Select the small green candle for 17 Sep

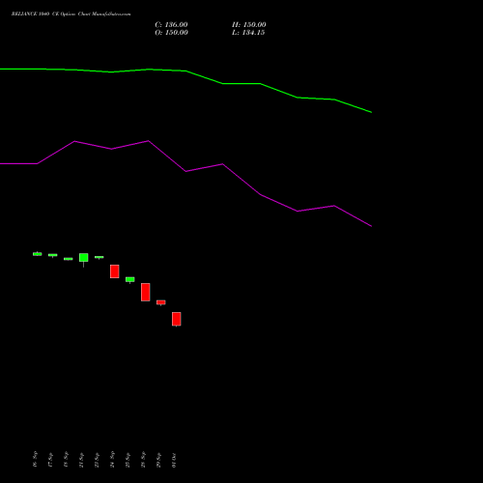coord(53,255)
